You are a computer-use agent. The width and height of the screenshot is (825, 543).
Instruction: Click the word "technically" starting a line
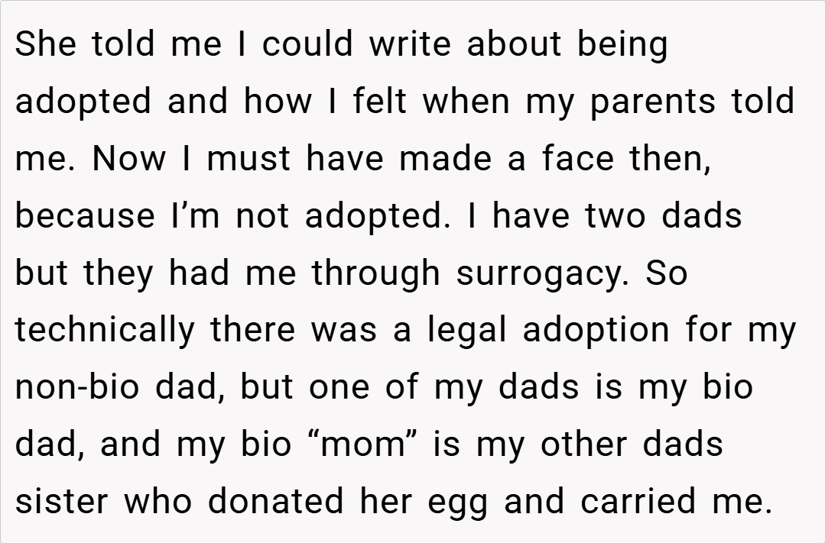[x=106, y=330]
